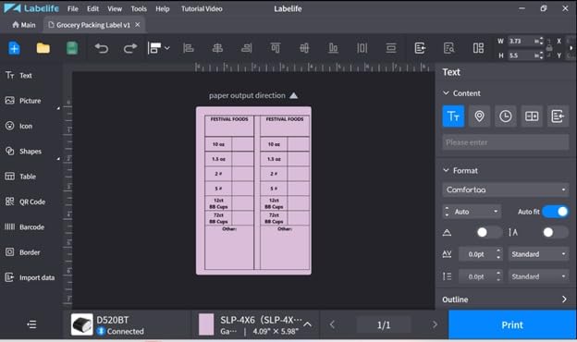Click the green save icon
This screenshot has width=577, height=342.
(72, 48)
